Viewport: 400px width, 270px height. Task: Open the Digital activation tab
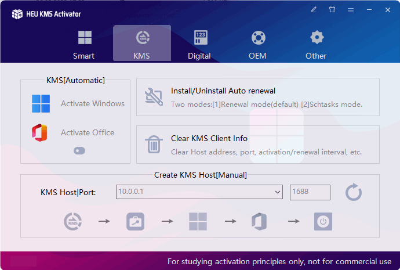click(x=200, y=45)
